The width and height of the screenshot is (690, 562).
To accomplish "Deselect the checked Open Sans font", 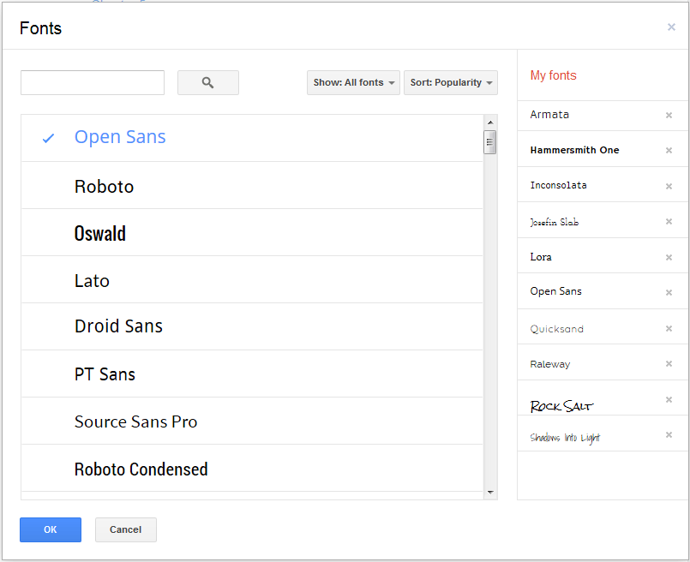I will 252,138.
